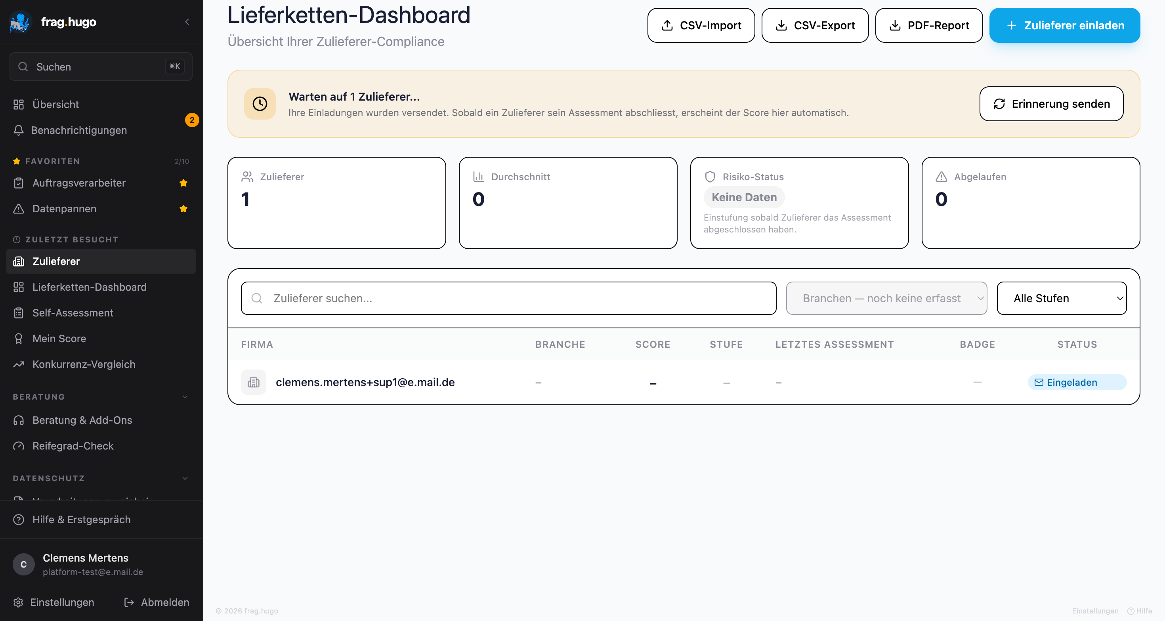Image resolution: width=1165 pixels, height=621 pixels.
Task: Click the Konkurrenz-Vergleich trend icon
Action: [x=19, y=364]
